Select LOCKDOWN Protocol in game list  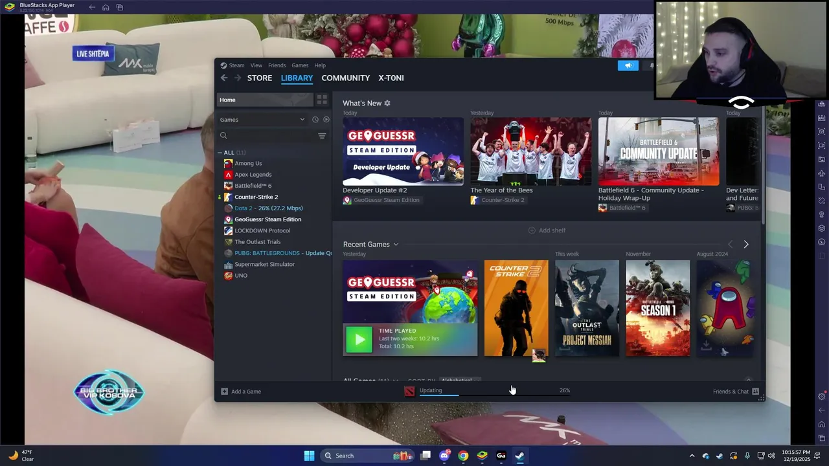(262, 230)
